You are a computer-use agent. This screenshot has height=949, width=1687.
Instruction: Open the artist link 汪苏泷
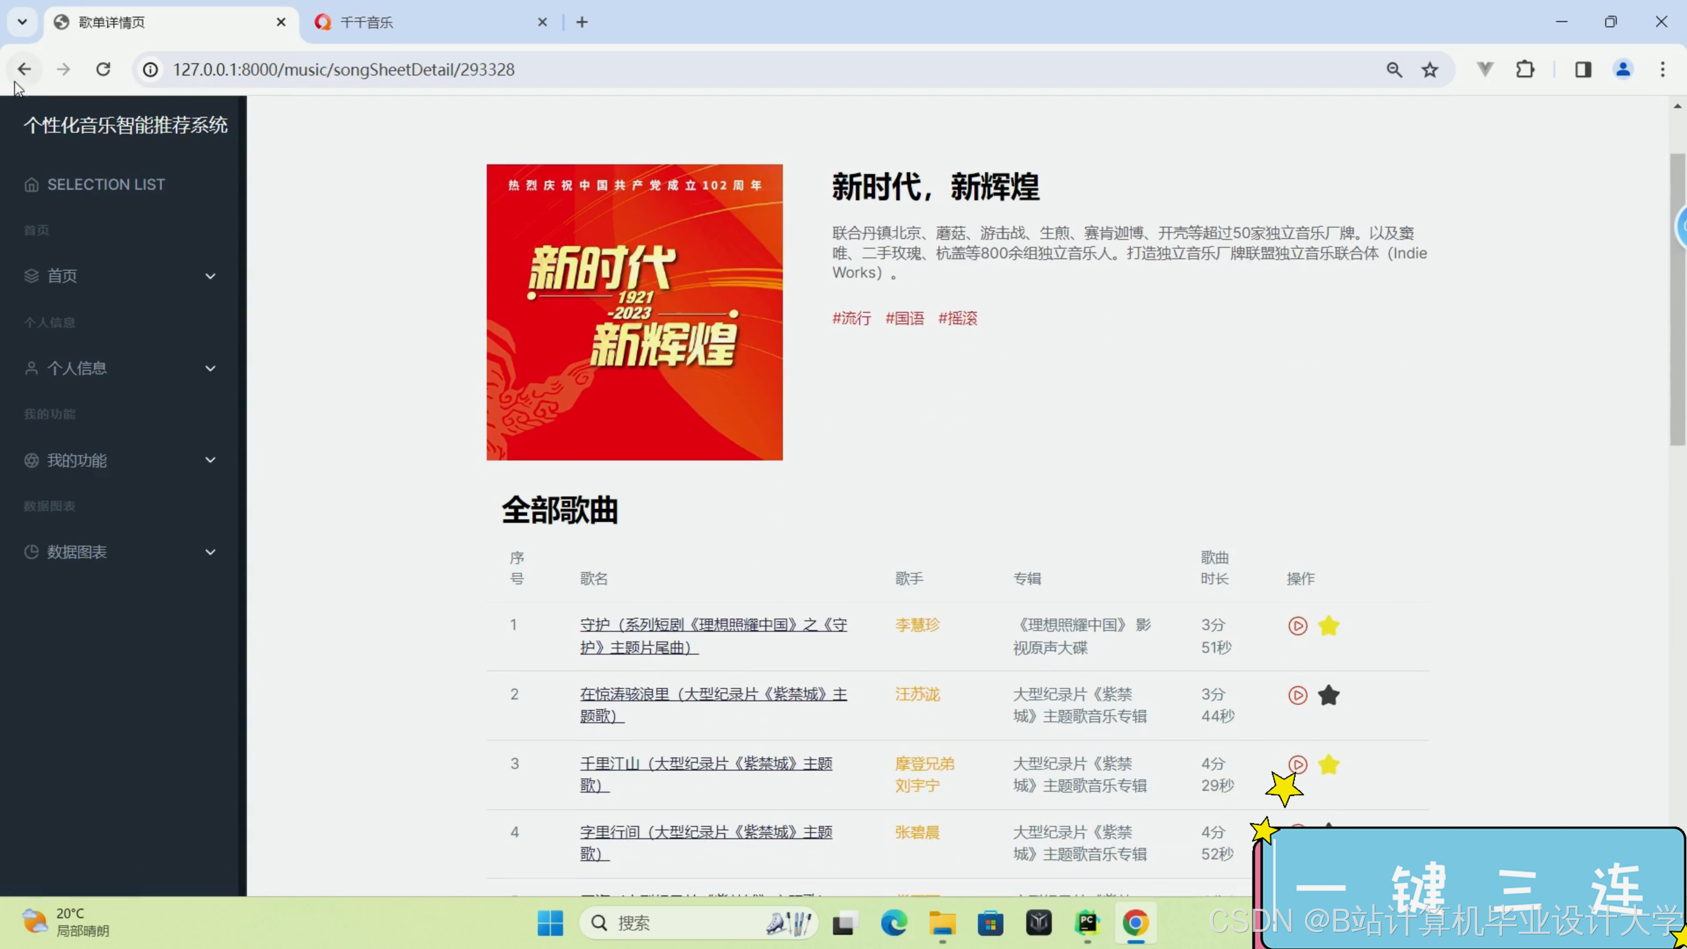(x=917, y=694)
